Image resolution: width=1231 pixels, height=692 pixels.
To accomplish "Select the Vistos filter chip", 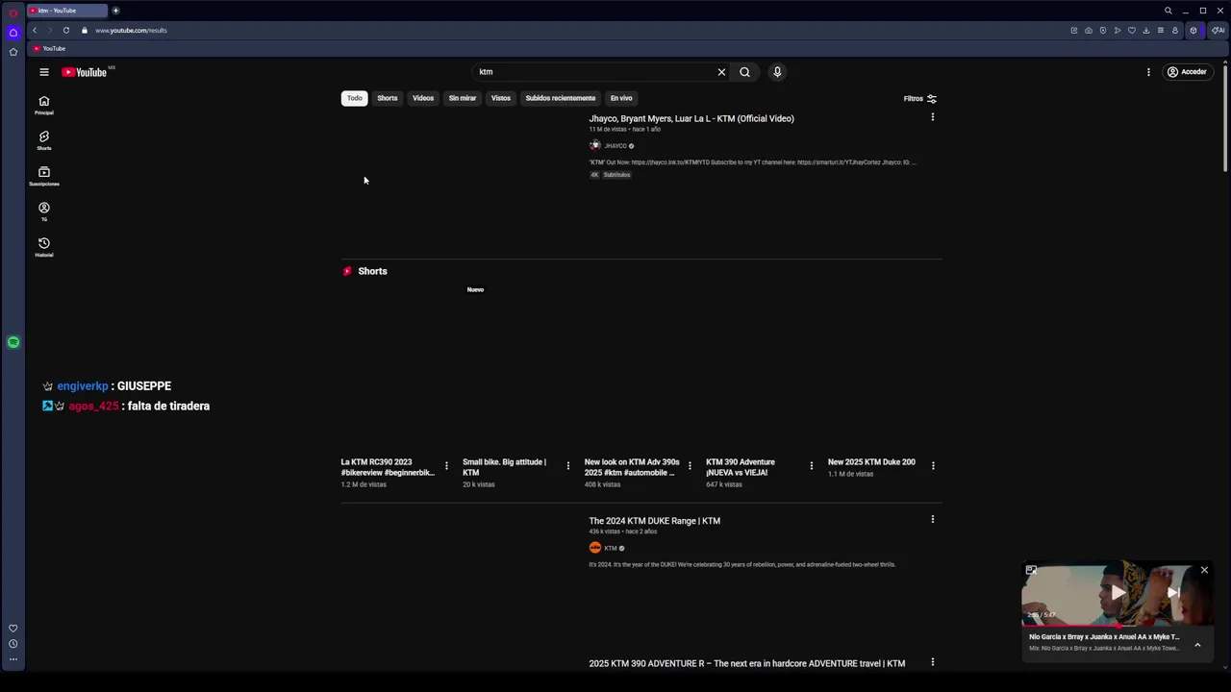I will 501,98.
